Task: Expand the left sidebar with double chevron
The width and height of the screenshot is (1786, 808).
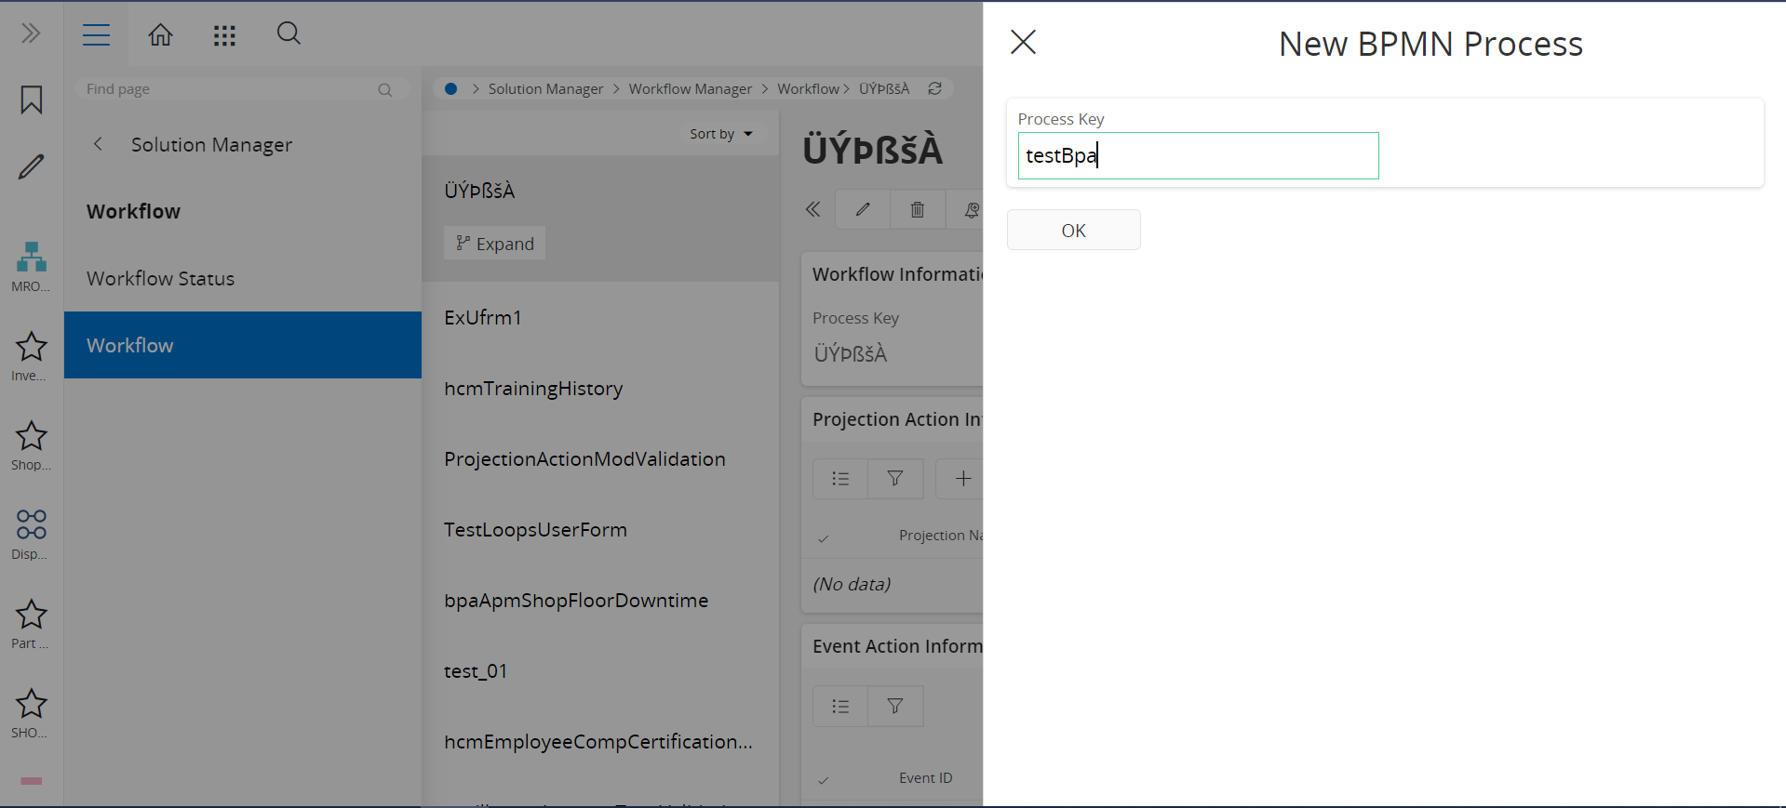Action: 31,34
